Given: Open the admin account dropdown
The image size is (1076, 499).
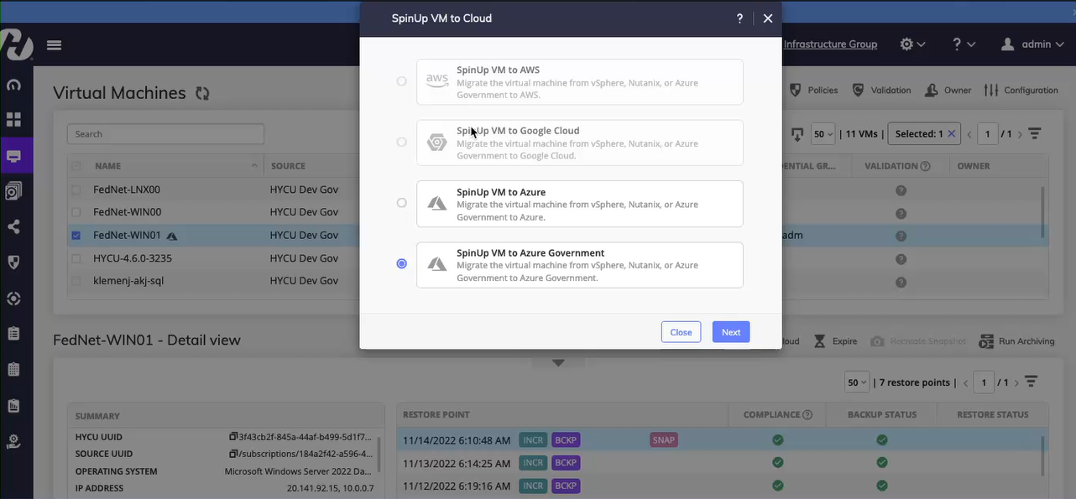Looking at the screenshot, I should (x=1032, y=44).
